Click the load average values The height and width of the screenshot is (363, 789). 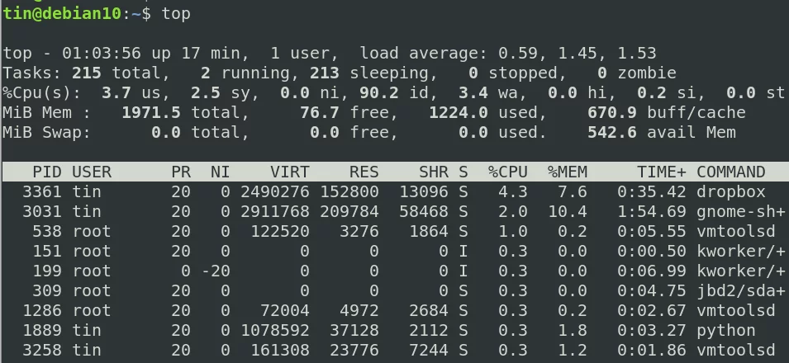(577, 54)
